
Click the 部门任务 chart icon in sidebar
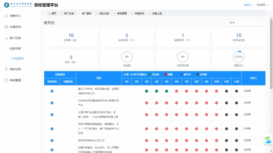6,38
